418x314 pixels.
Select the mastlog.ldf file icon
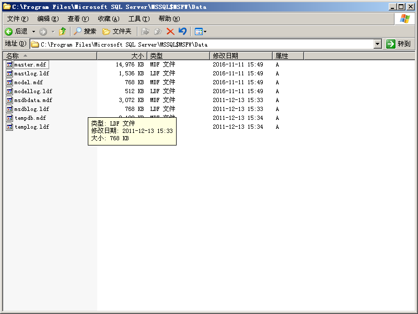pos(9,73)
